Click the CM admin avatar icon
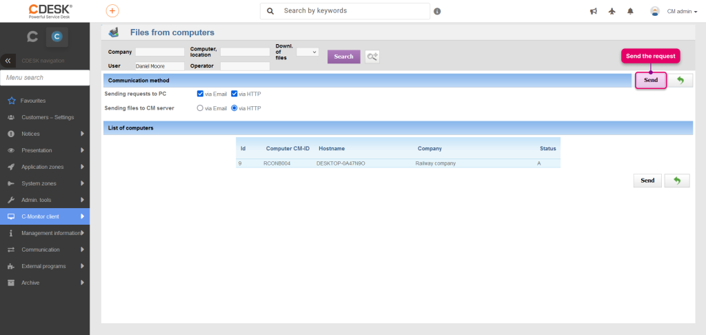 pyautogui.click(x=655, y=11)
